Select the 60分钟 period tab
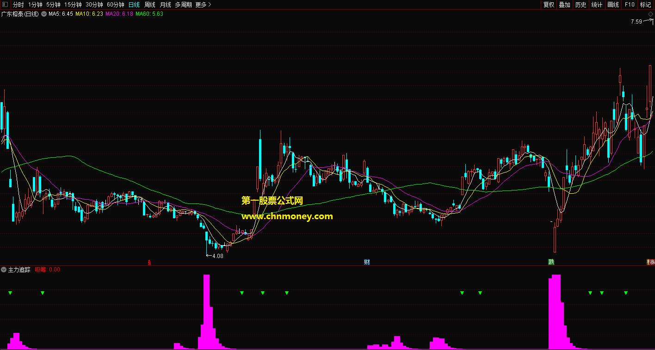Screen dimensions: 655x350 pos(116,5)
